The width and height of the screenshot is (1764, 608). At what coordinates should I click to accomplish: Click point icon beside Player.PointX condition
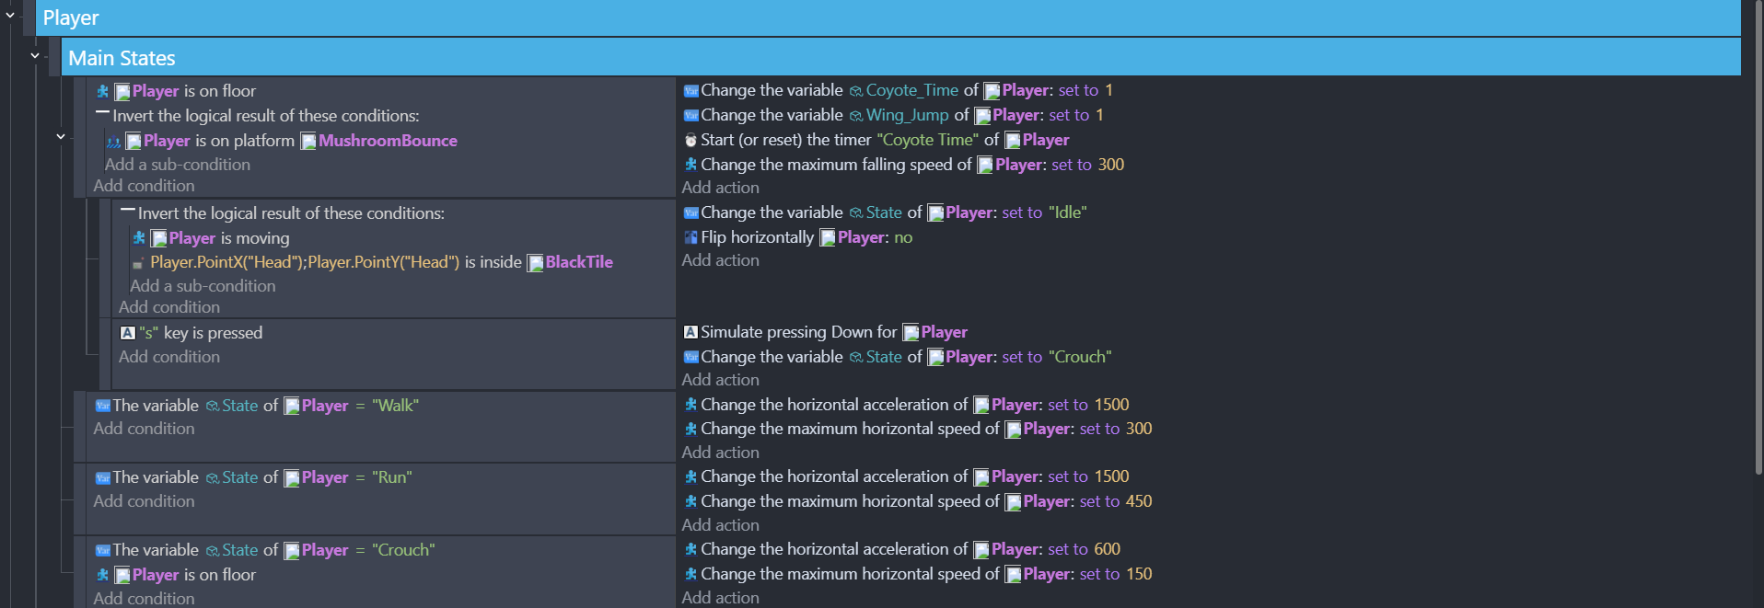tap(138, 264)
